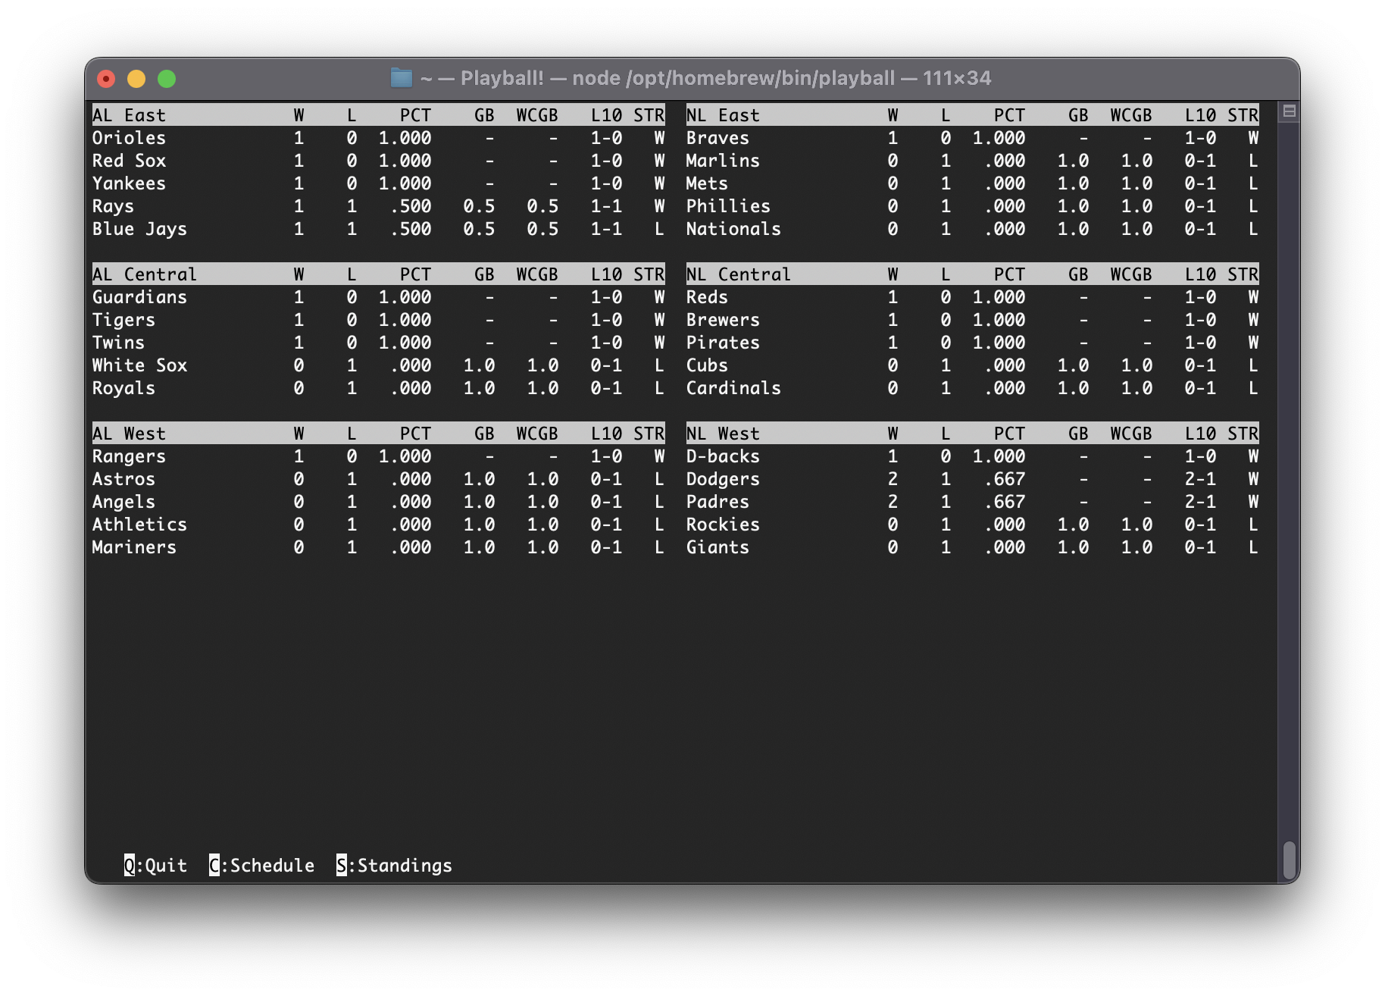Image resolution: width=1385 pixels, height=996 pixels.
Task: Minimize the terminal with the yellow button
Action: pyautogui.click(x=136, y=79)
